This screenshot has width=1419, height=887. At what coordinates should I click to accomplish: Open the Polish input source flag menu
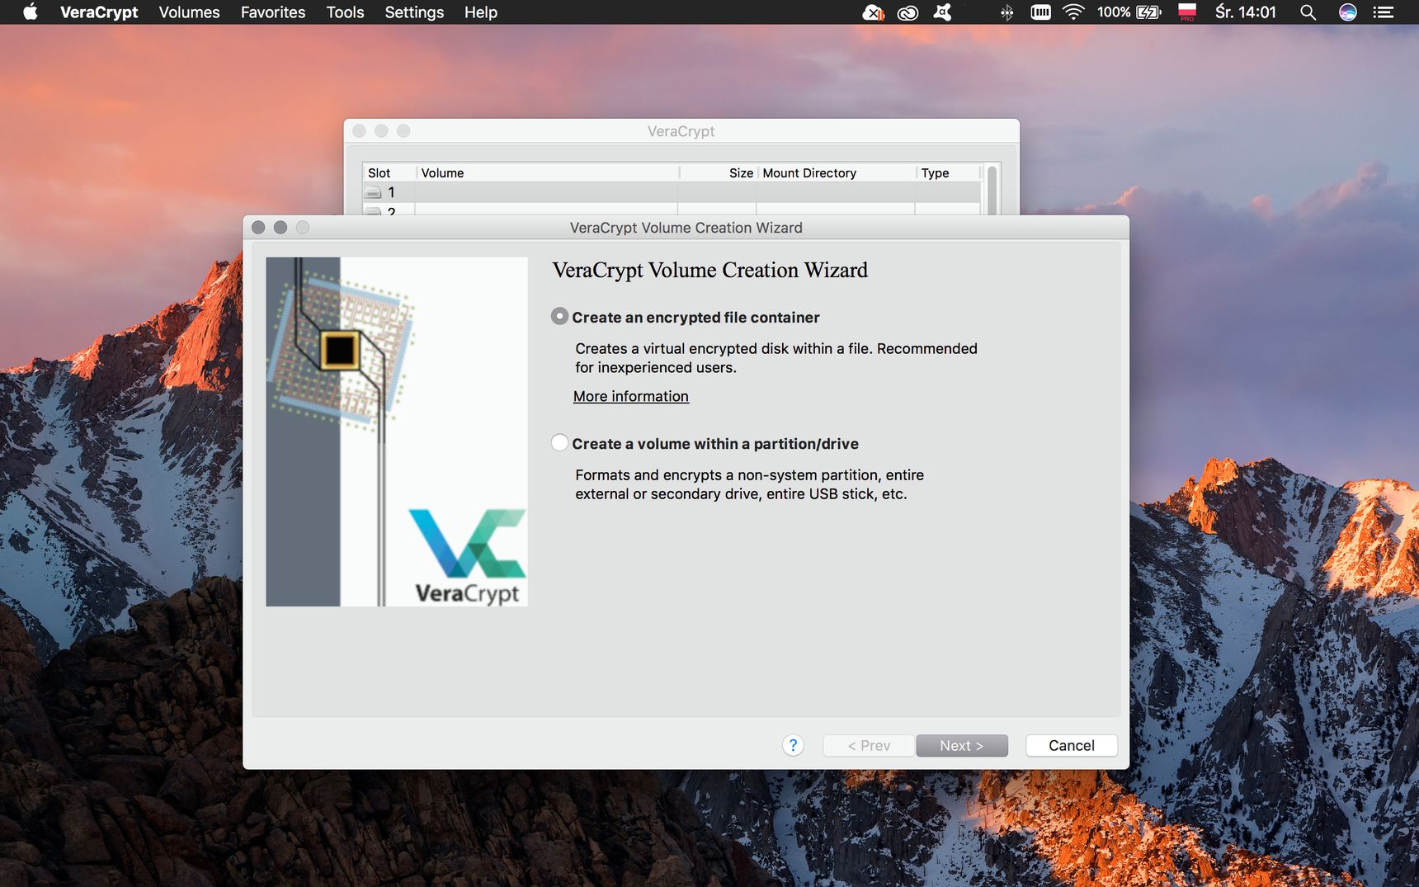coord(1187,12)
